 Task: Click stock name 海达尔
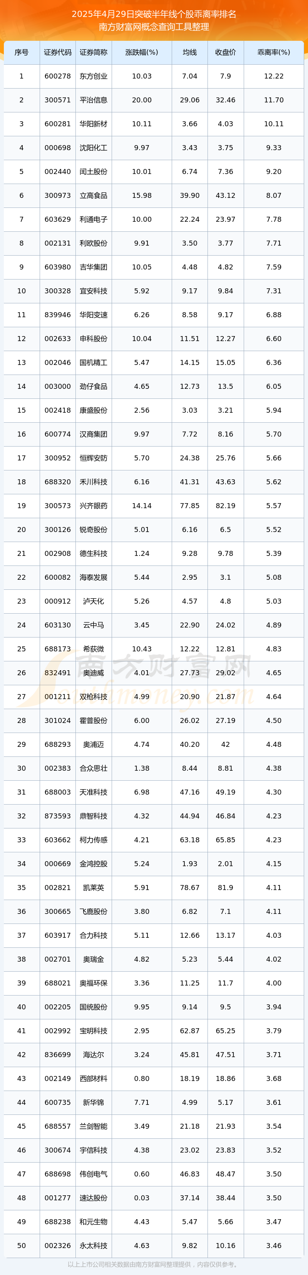click(94, 1055)
